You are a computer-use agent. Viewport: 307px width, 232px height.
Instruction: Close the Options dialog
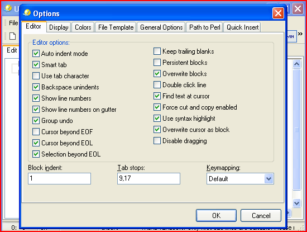(x=278, y=13)
